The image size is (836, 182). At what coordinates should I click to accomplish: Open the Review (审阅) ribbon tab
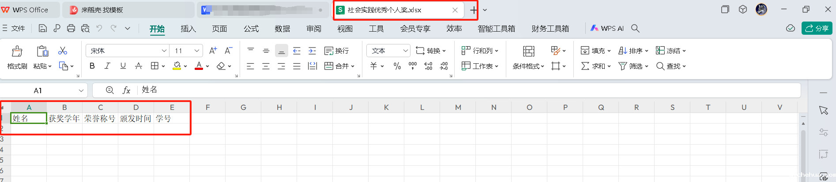coord(314,29)
